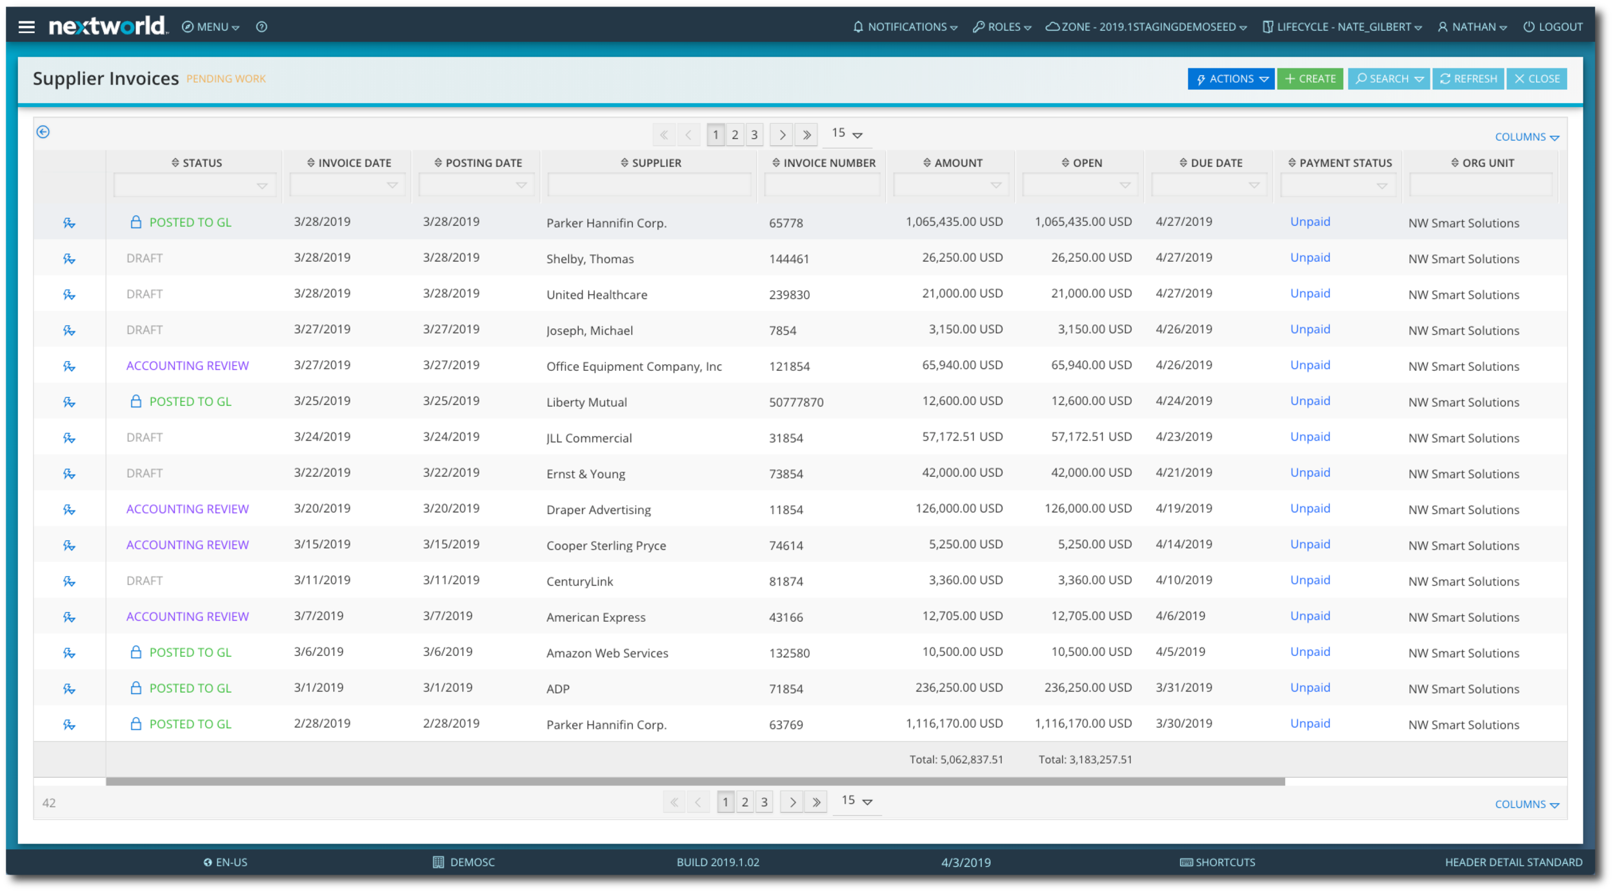Open the Lifecycle NATE_GILBERT menu

click(1342, 26)
